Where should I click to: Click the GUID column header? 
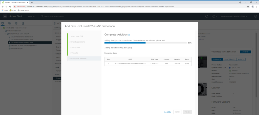(130, 59)
